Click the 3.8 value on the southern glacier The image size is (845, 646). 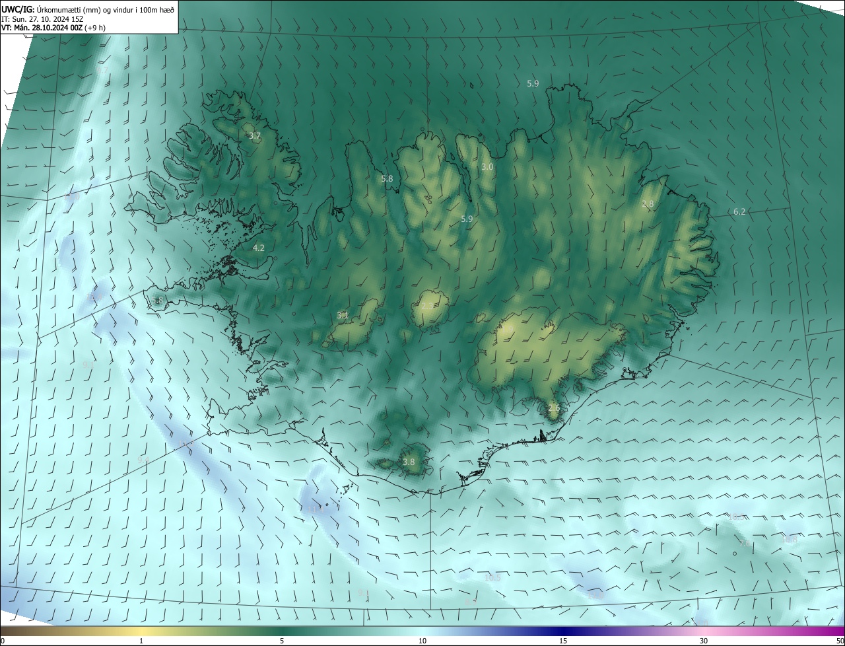409,462
